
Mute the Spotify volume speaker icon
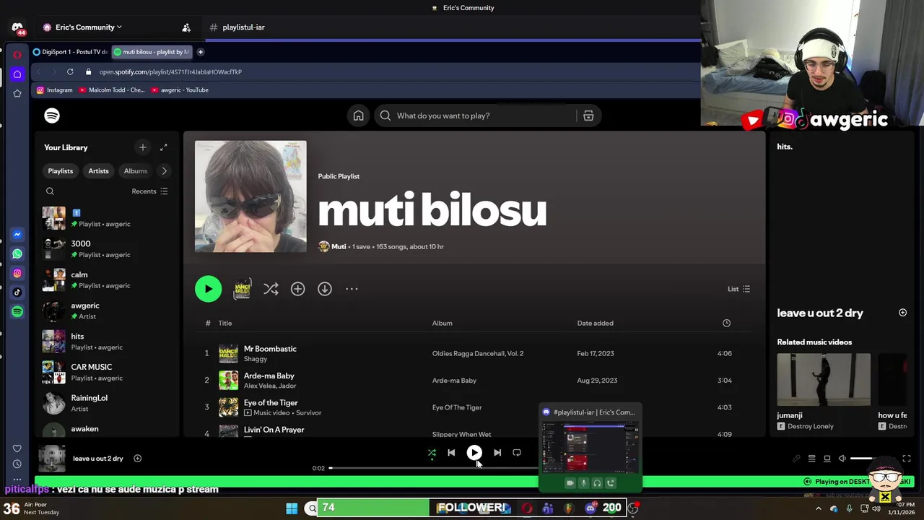[842, 459]
